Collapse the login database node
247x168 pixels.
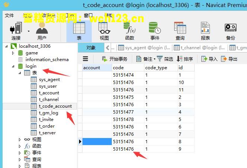coord(14,66)
